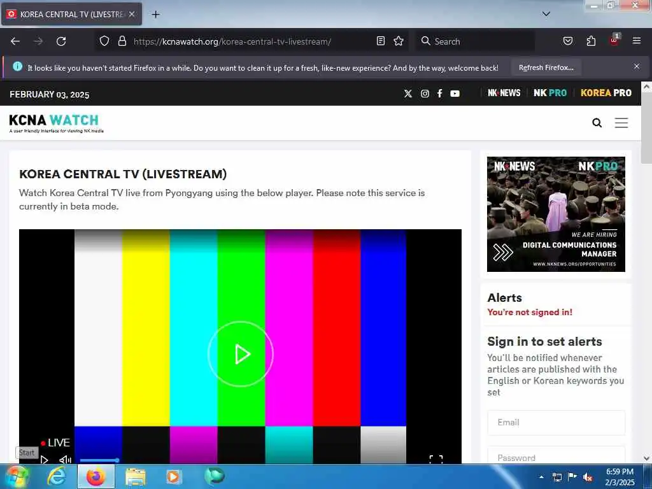
Task: Open the Facebook social icon
Action: click(439, 94)
